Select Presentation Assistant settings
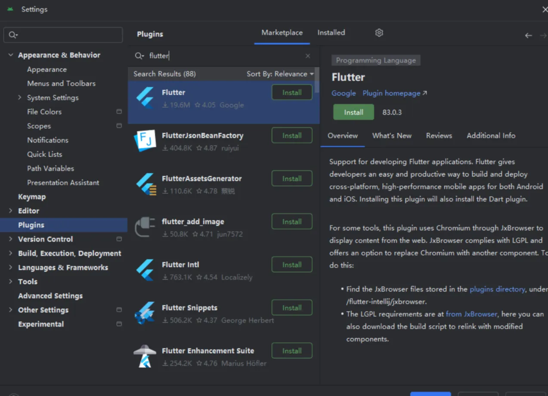548x396 pixels. tap(63, 183)
